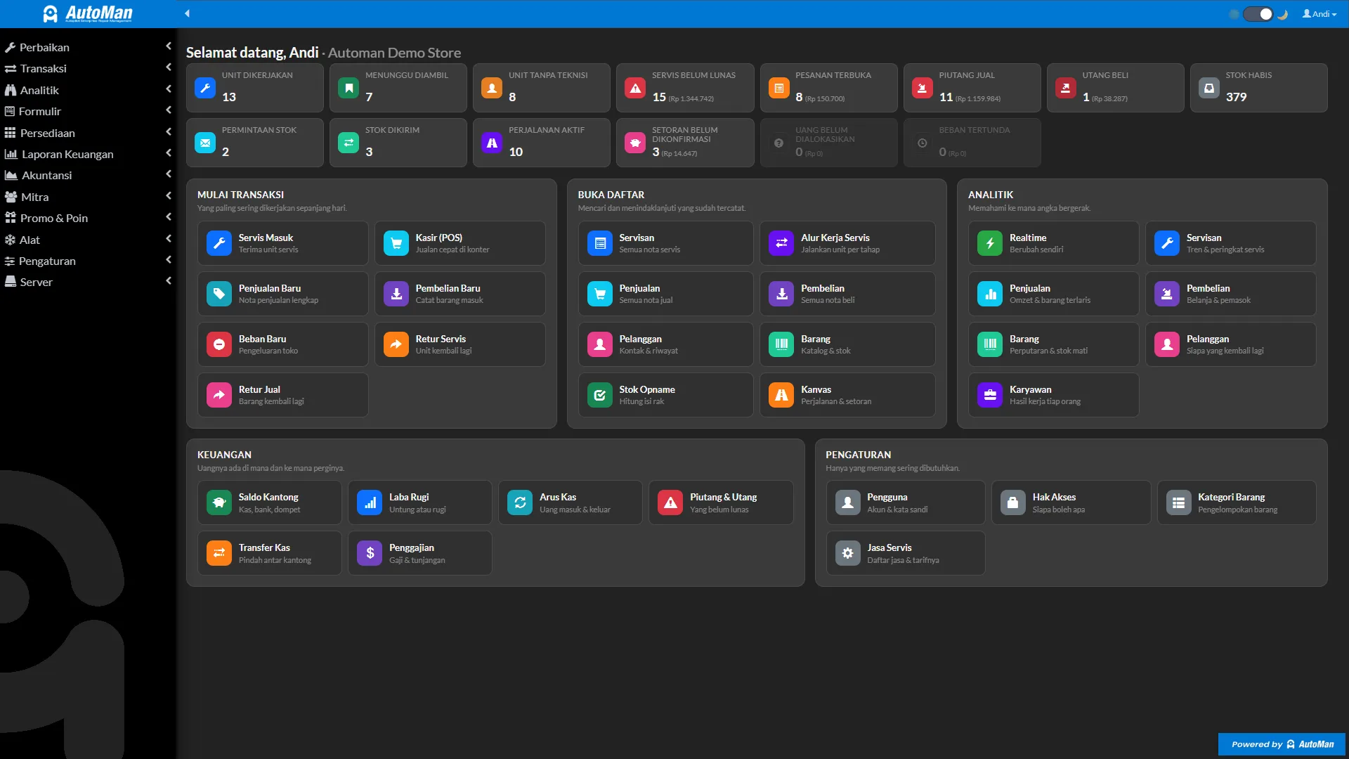Click the Realtime lightning icon
Image resolution: width=1349 pixels, height=759 pixels.
pos(990,243)
